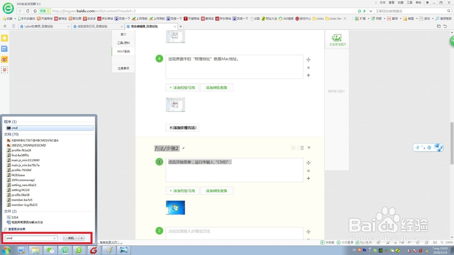Show more bookmarks with the chevron
The width and height of the screenshot is (454, 255).
coord(345,19)
